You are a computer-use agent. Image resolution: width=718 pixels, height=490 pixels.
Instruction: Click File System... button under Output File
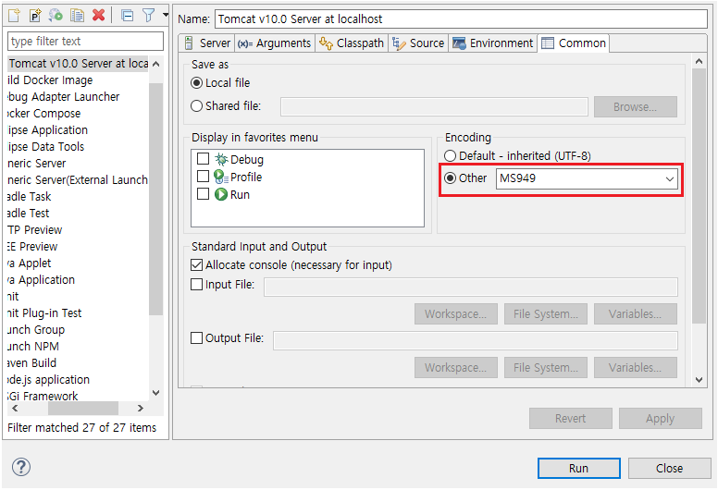pos(545,368)
